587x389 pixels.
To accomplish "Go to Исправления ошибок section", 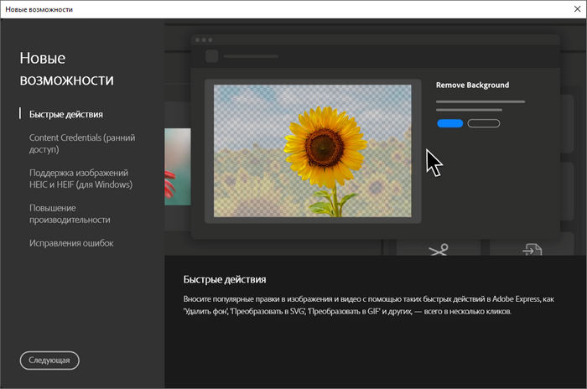I will [x=71, y=243].
